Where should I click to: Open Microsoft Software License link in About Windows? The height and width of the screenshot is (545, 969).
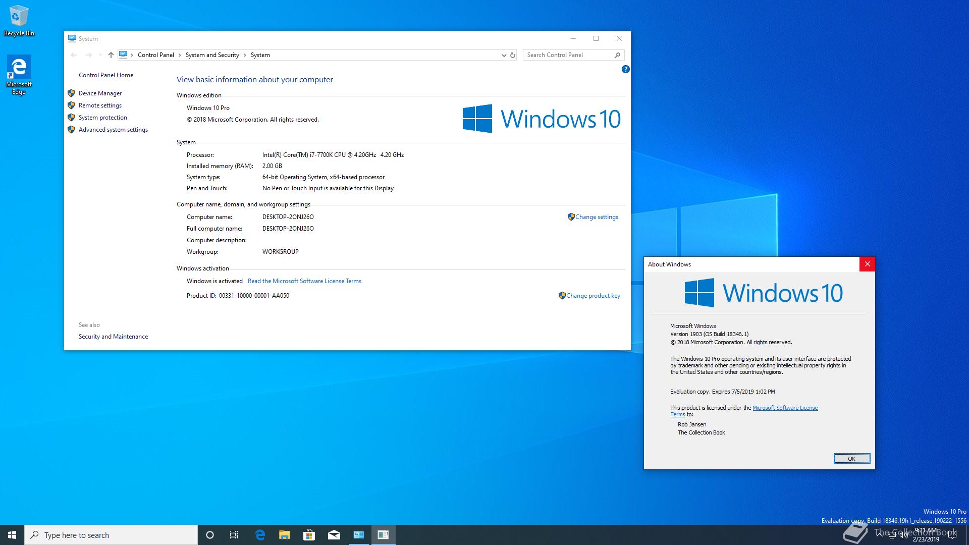tap(785, 408)
